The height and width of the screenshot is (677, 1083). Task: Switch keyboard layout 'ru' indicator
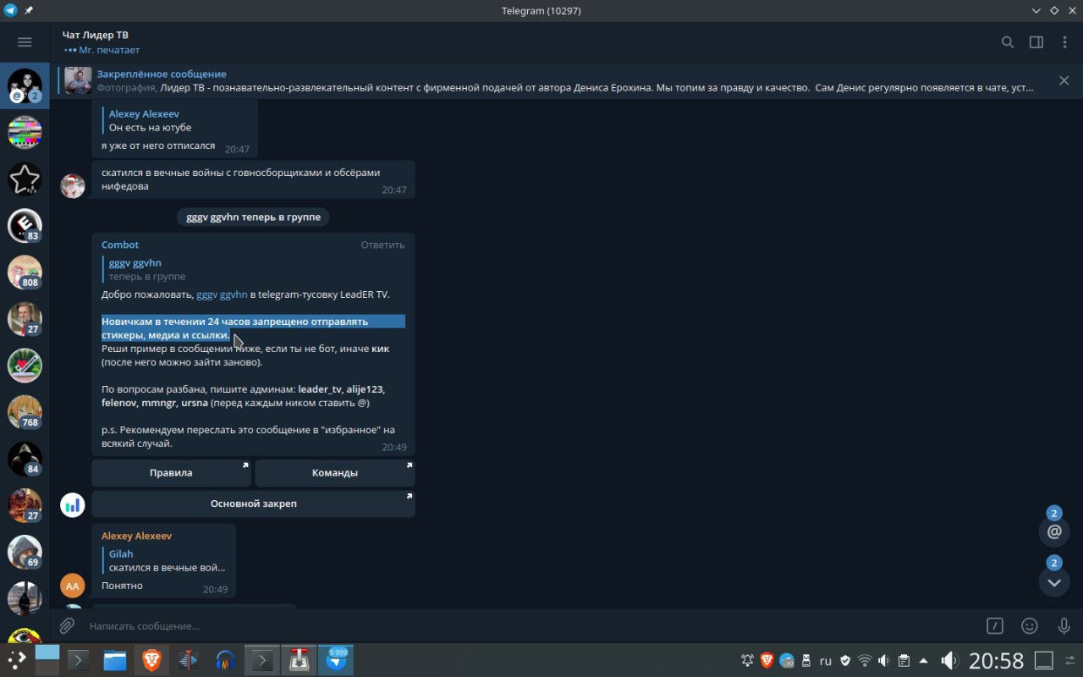point(826,661)
